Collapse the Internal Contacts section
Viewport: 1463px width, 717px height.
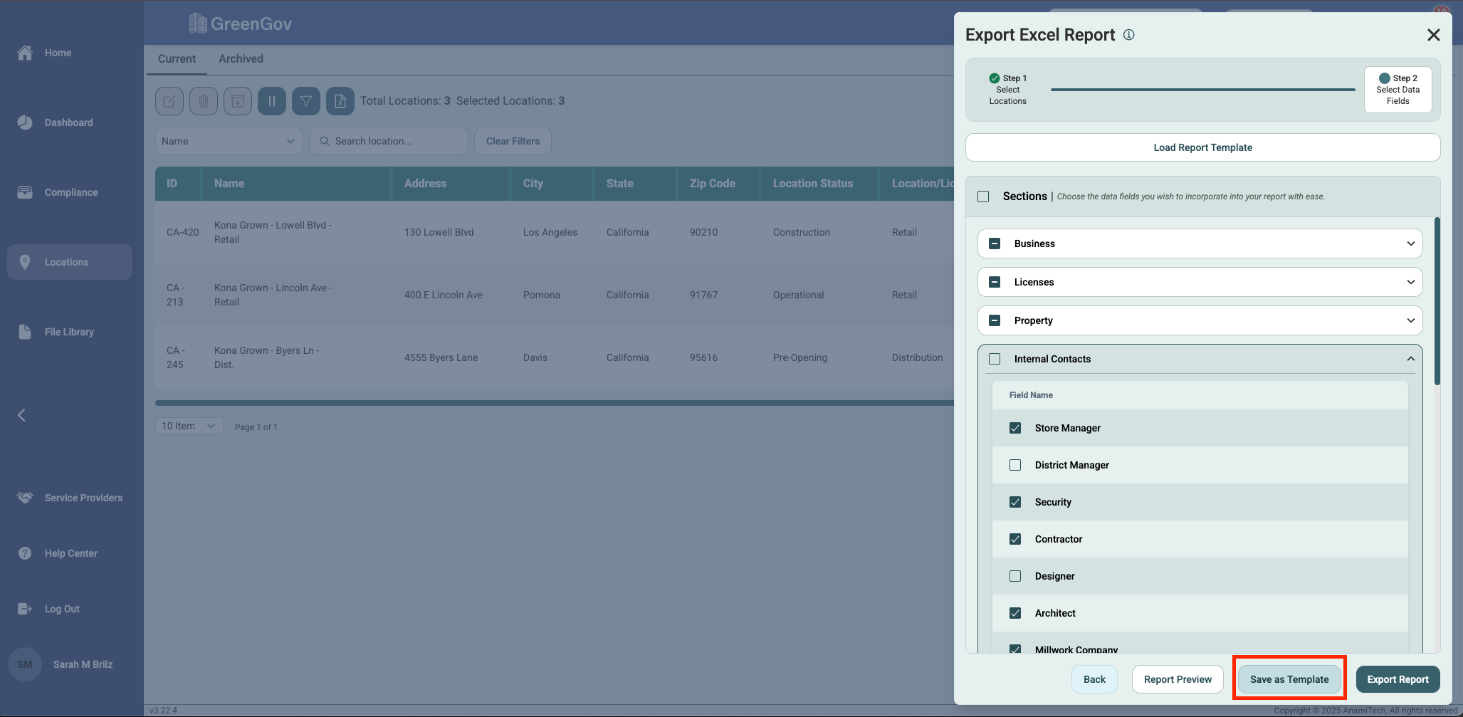coord(1410,359)
